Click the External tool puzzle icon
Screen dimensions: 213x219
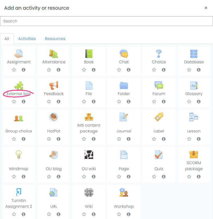[x=19, y=85]
